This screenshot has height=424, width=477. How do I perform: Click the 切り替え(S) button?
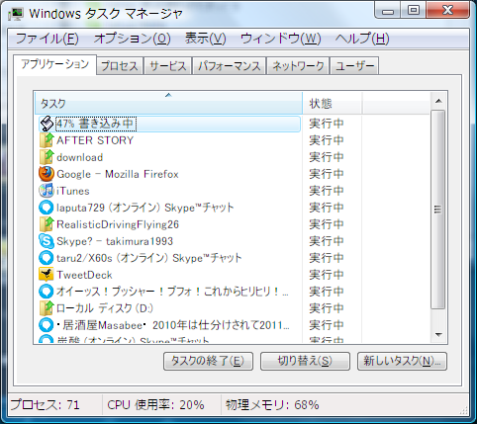coord(305,361)
